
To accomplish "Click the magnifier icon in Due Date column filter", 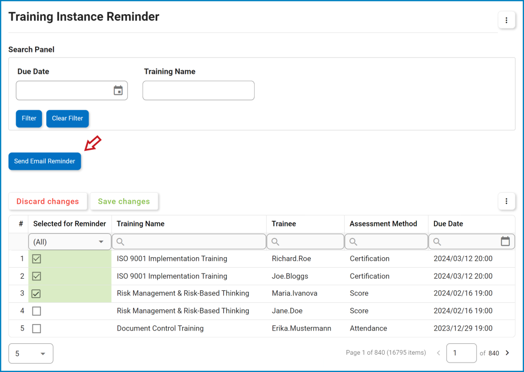I will click(x=437, y=242).
